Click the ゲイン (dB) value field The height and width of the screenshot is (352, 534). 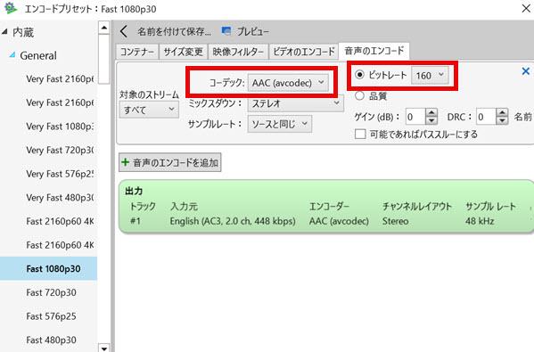[415, 117]
